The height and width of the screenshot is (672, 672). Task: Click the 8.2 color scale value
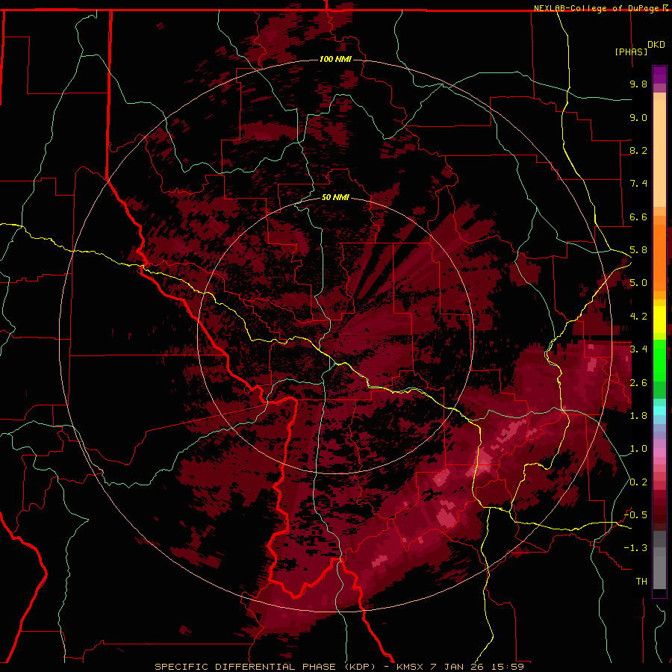click(638, 150)
